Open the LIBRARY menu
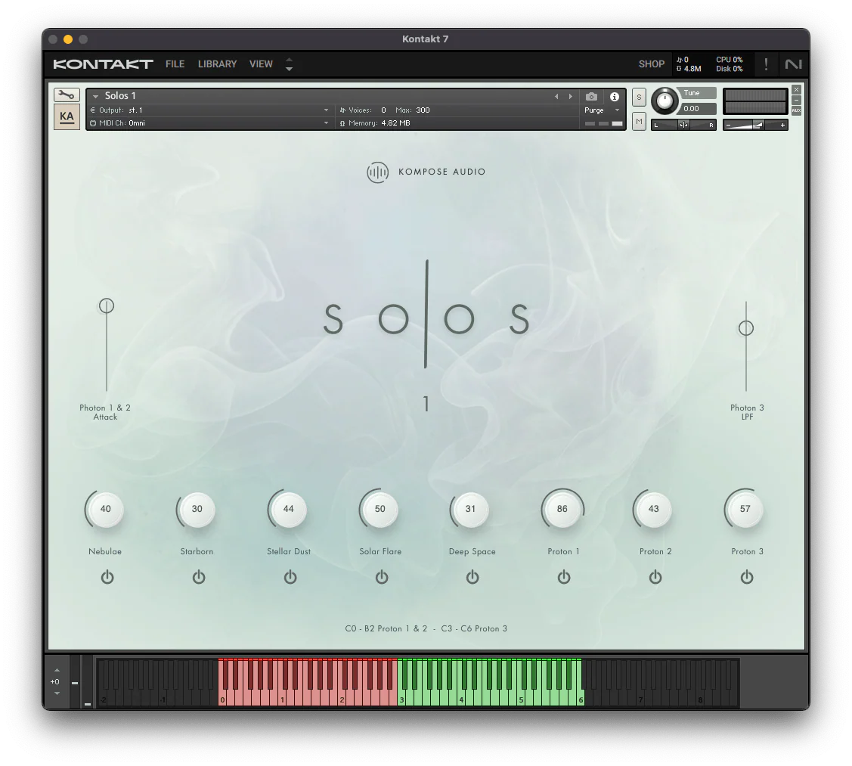852x766 pixels. point(217,64)
